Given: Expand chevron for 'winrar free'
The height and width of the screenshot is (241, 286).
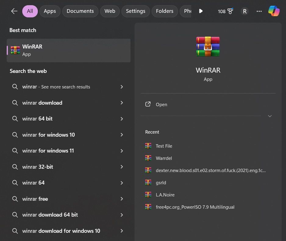Looking at the screenshot, I should tap(122, 199).
